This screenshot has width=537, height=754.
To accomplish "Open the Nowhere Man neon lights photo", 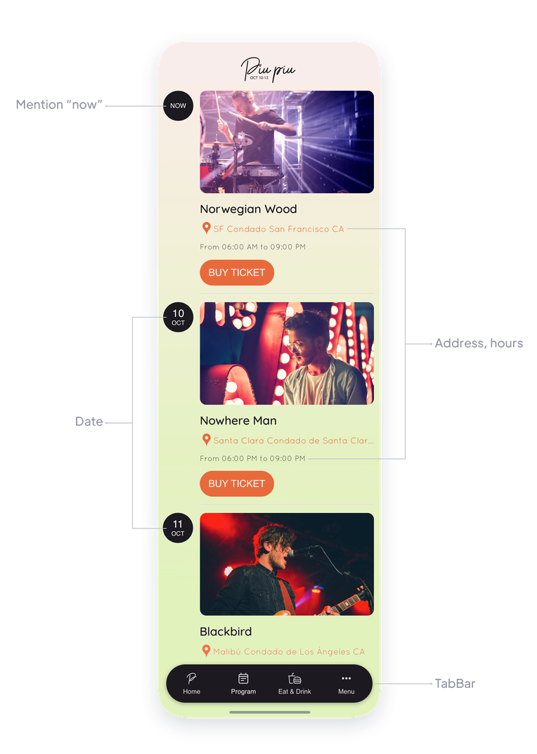I will click(x=287, y=353).
